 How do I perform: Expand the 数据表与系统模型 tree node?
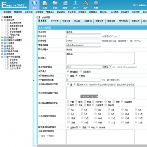point(2,40)
